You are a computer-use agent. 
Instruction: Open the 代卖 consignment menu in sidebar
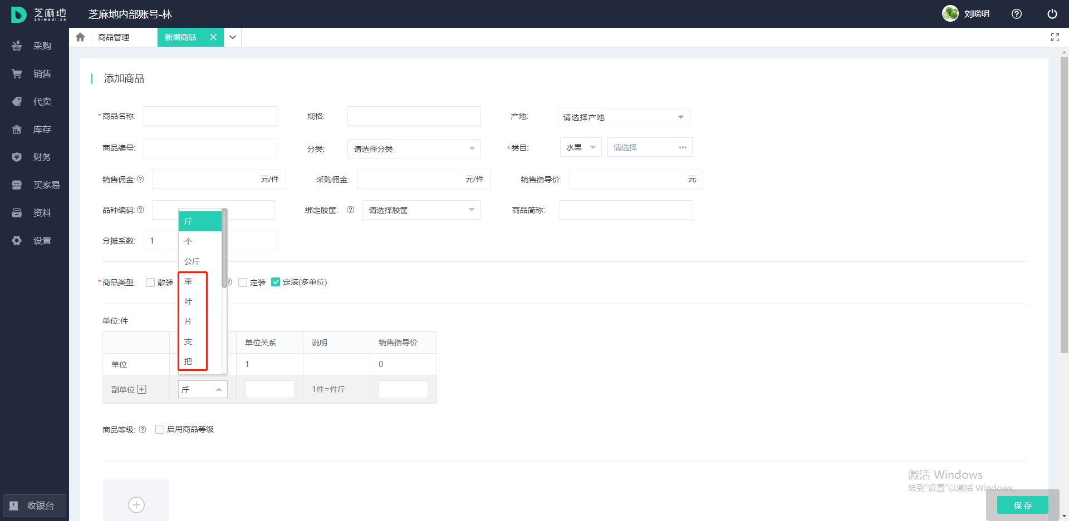[34, 102]
